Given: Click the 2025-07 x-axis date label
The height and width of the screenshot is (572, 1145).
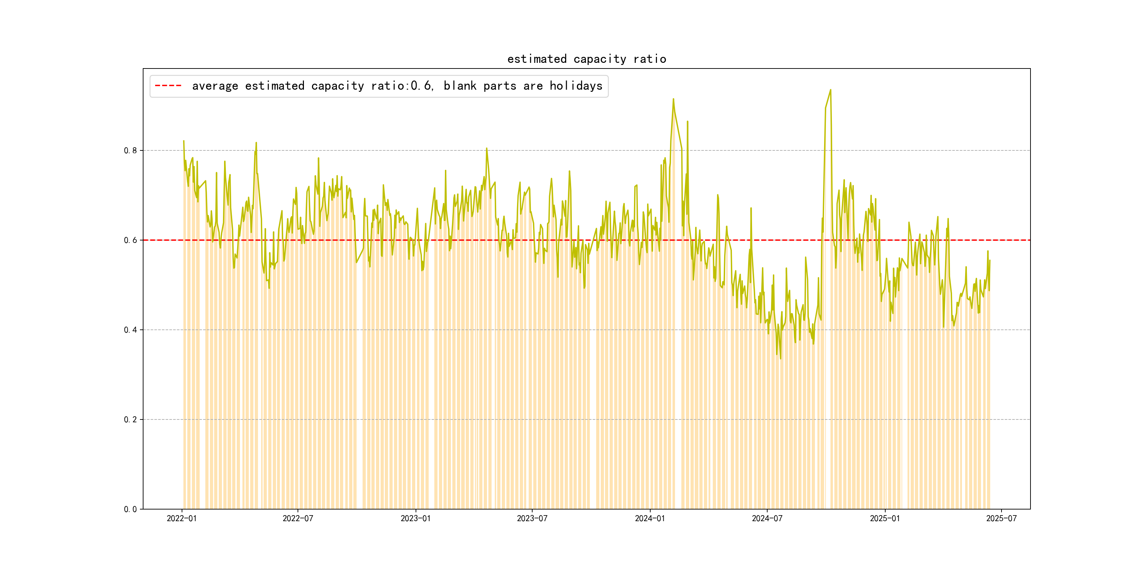Looking at the screenshot, I should pyautogui.click(x=1001, y=519).
